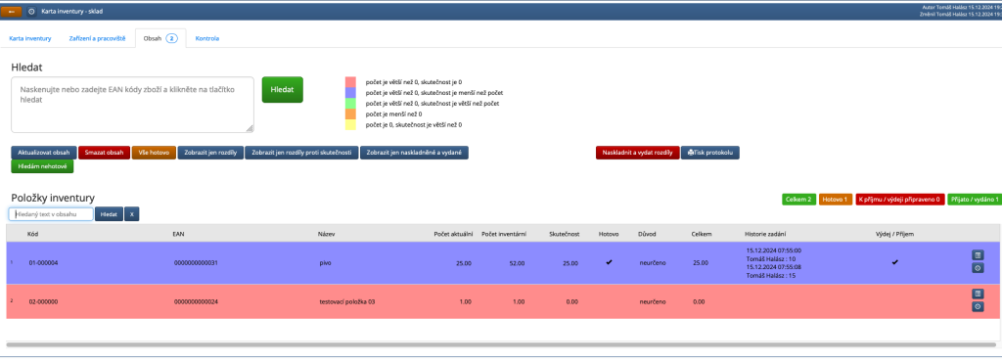Click EAN 0000000000031
Viewport: 1002px width, 364px height.
tap(196, 263)
